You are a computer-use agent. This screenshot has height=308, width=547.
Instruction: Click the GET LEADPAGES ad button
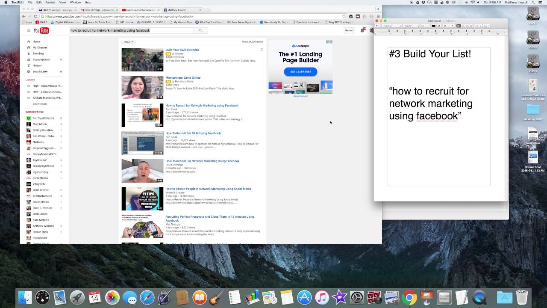coord(300,71)
